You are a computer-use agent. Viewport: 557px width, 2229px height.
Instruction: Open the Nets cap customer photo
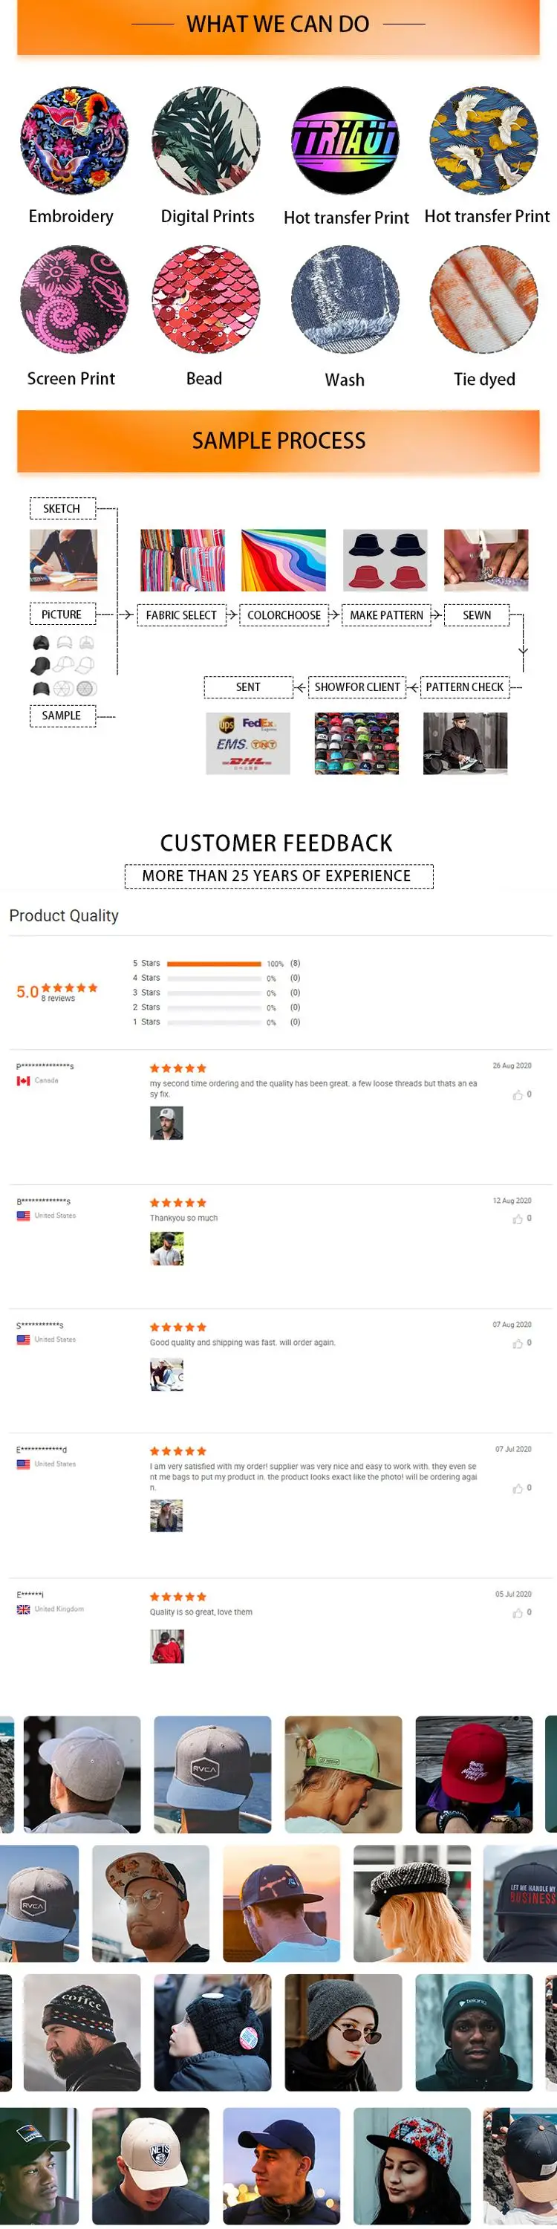(x=151, y=2166)
